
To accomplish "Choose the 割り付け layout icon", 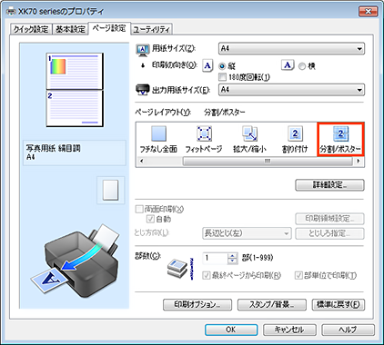I will click(x=295, y=133).
